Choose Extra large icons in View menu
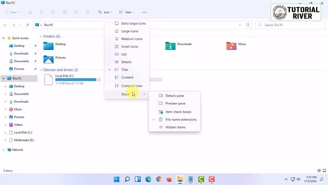Image resolution: width=328 pixels, height=185 pixels. [x=127, y=24]
